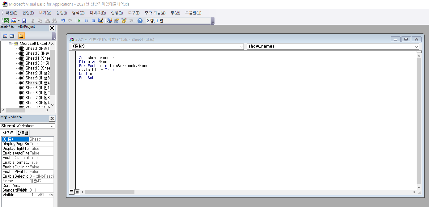Select Sheet4 (매출4 in project tree
The height and width of the screenshot is (207, 429).
point(37,83)
